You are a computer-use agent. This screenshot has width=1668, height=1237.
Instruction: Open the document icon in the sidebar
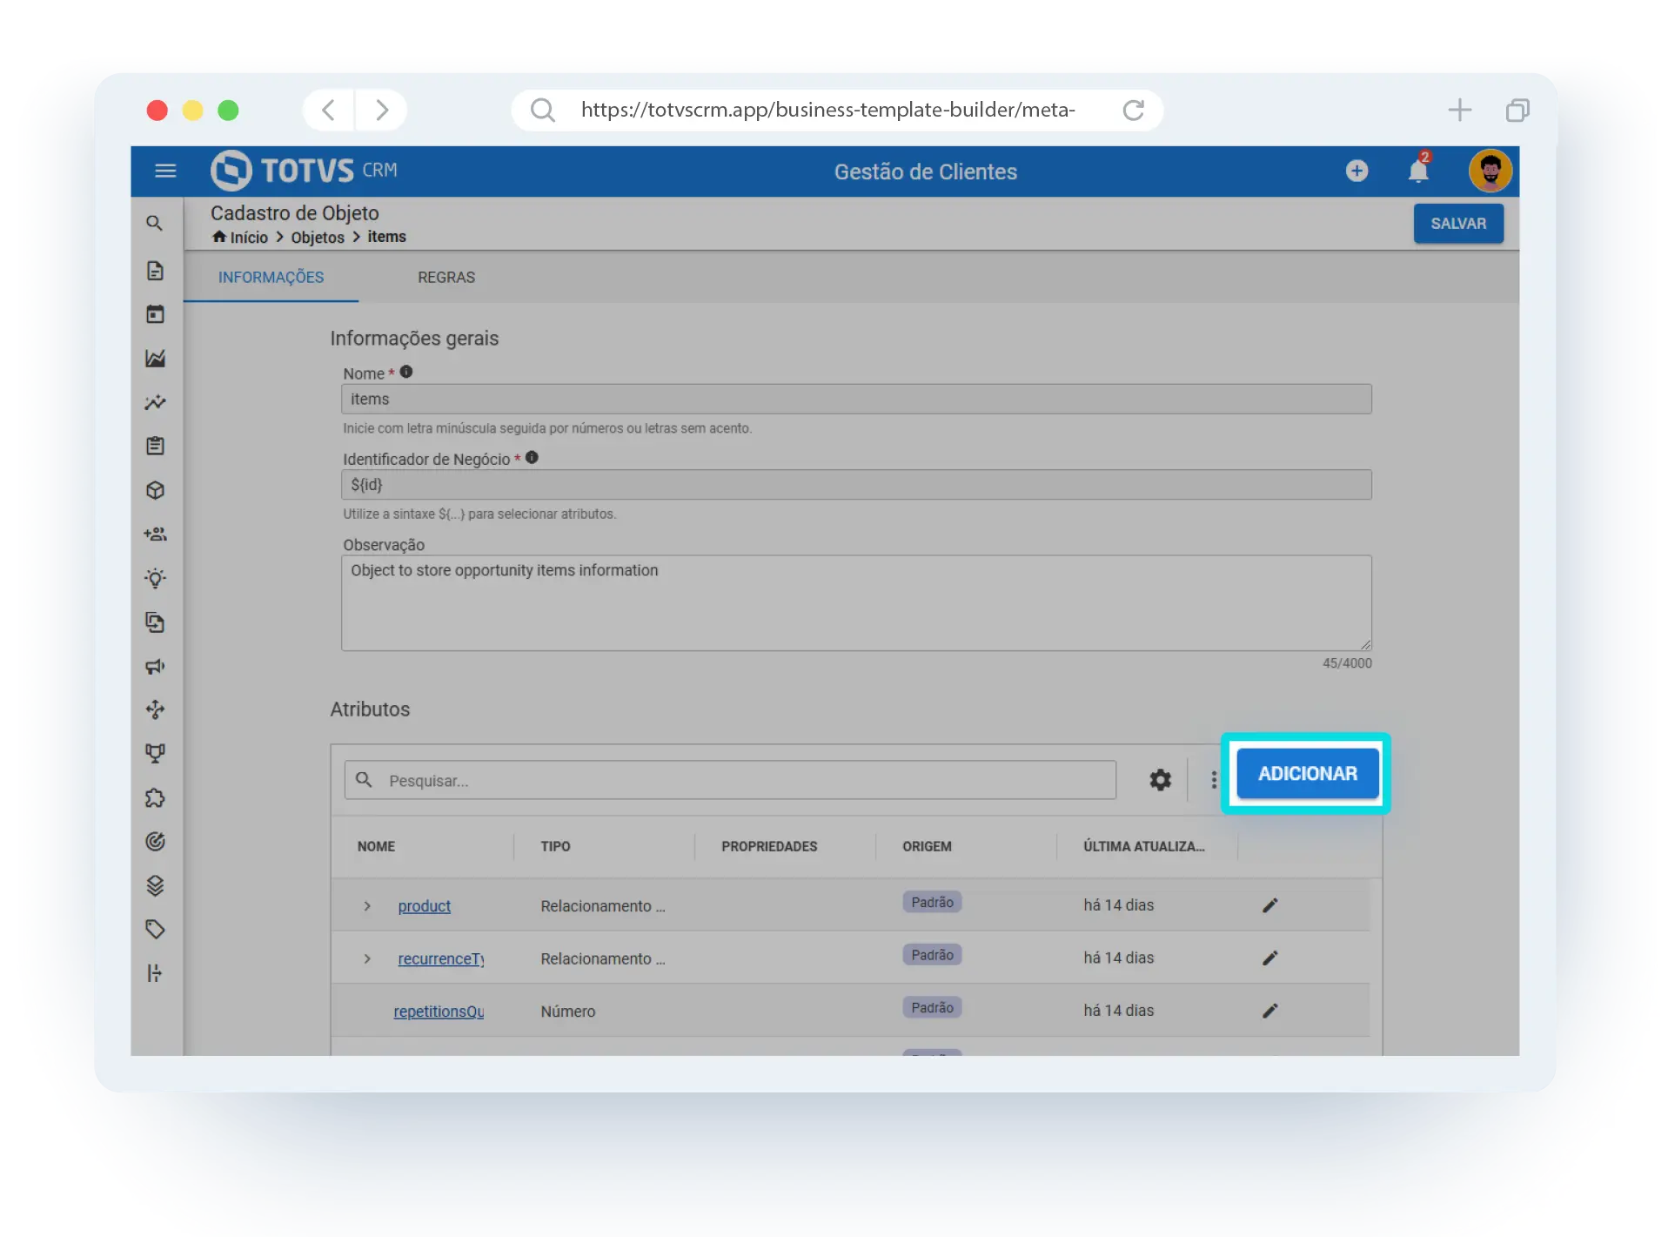(155, 271)
